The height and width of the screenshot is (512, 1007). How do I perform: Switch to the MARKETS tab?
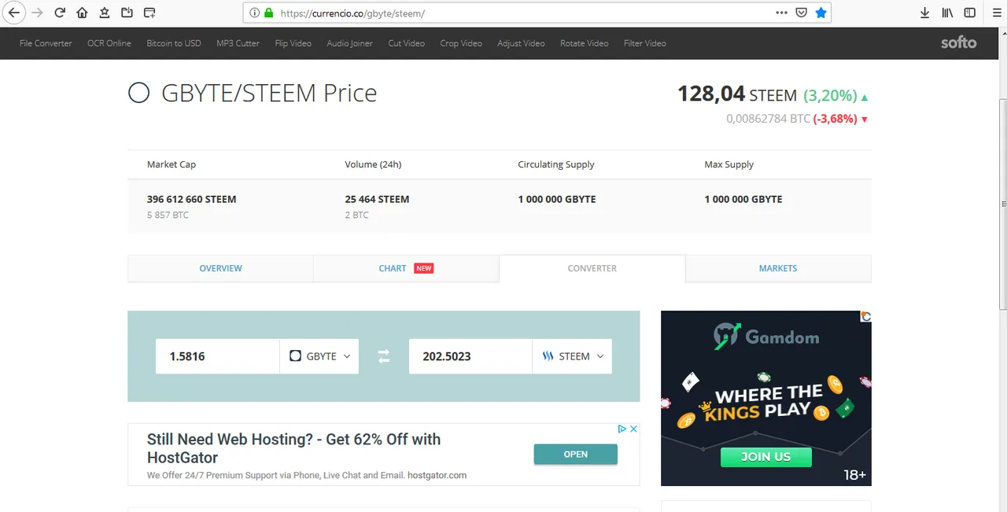[778, 268]
